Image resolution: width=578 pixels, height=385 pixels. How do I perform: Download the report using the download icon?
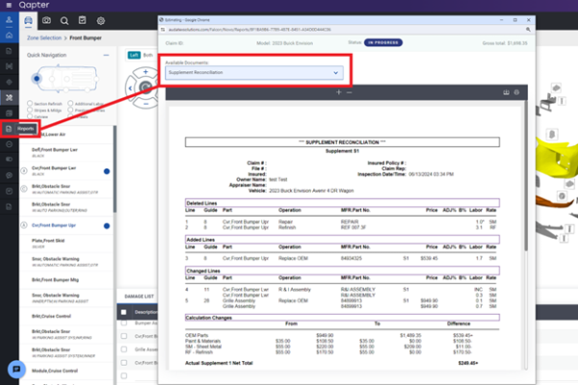coord(506,92)
